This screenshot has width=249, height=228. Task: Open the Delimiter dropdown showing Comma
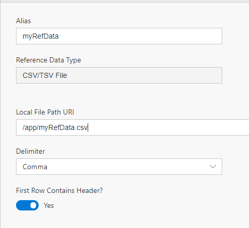(119, 167)
